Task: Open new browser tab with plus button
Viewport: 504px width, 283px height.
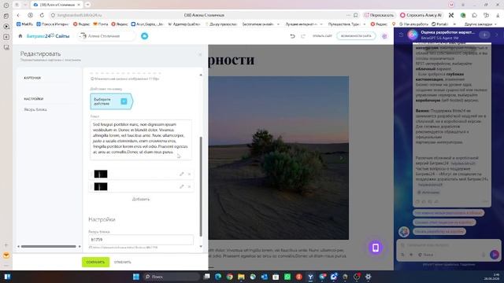Action: [87, 5]
